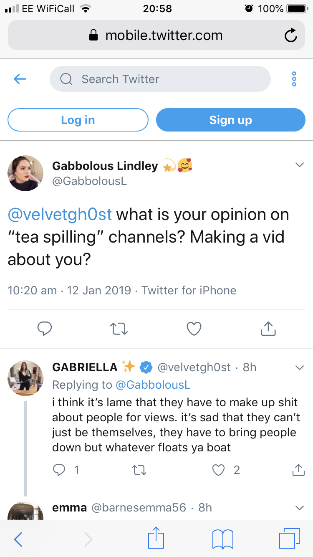The height and width of the screenshot is (557, 313).
Task: Focus the Search Twitter field
Action: click(x=160, y=79)
